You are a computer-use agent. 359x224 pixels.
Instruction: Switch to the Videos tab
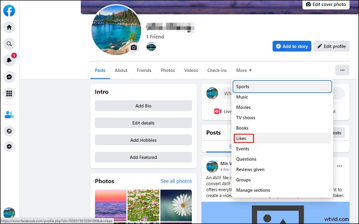(191, 70)
